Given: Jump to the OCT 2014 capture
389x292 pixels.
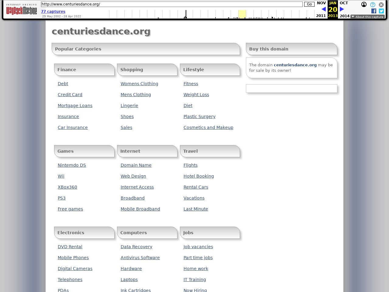Looking at the screenshot, I should click(344, 3).
